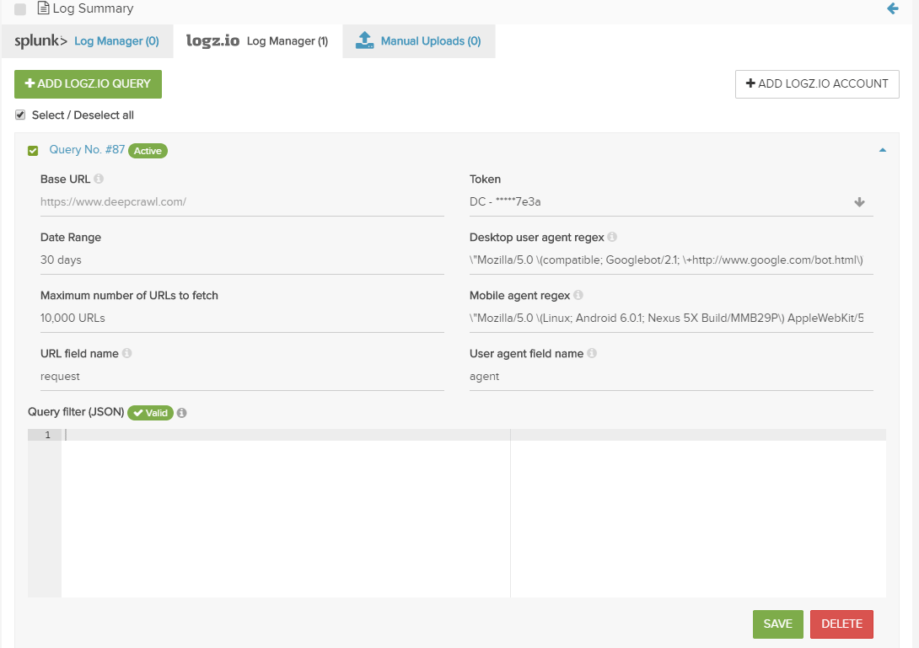Edit the Desktop user agent regex field
The image size is (919, 648).
click(x=671, y=260)
